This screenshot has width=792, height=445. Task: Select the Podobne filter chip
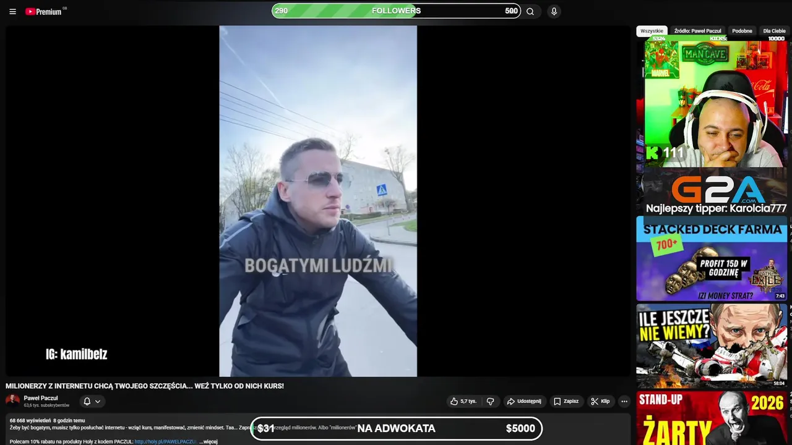click(x=742, y=31)
